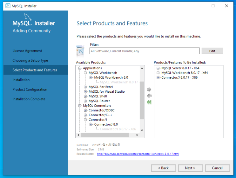Click the Edit filter button

point(212,51)
